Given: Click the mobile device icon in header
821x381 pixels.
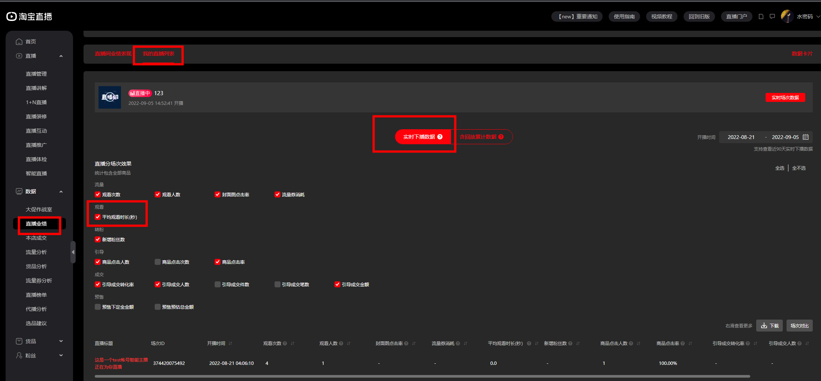Looking at the screenshot, I should (761, 16).
